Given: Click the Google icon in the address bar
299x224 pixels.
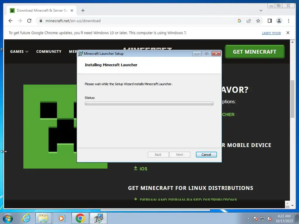Looking at the screenshot, I should [x=239, y=21].
